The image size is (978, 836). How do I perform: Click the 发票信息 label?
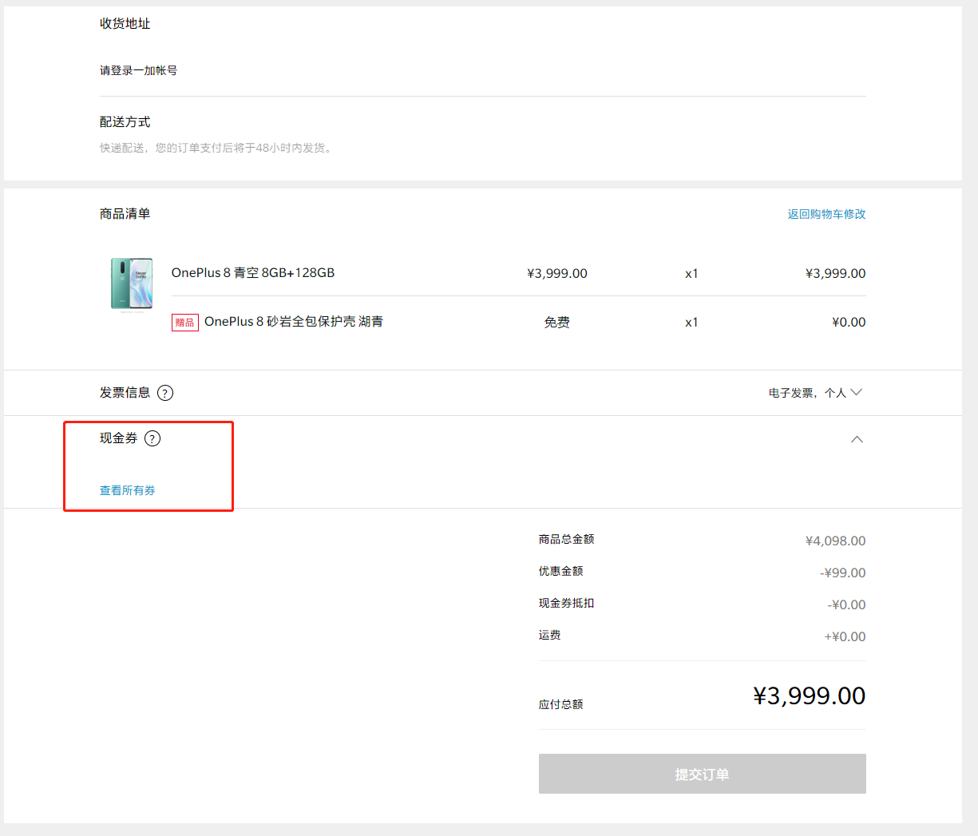pos(125,393)
